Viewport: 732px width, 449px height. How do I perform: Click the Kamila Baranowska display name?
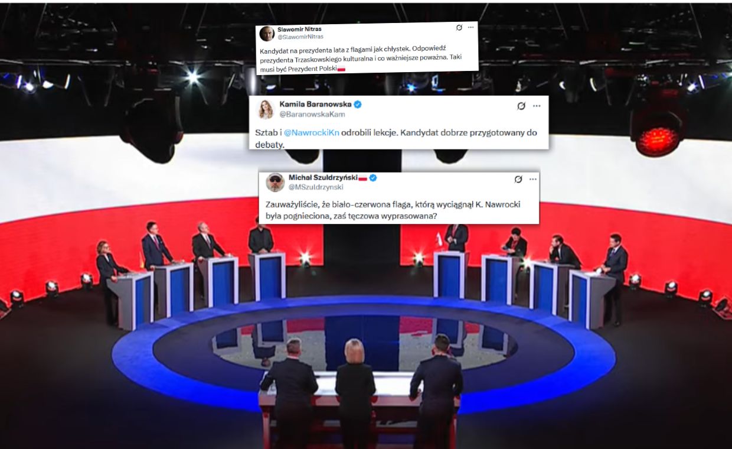pos(315,105)
